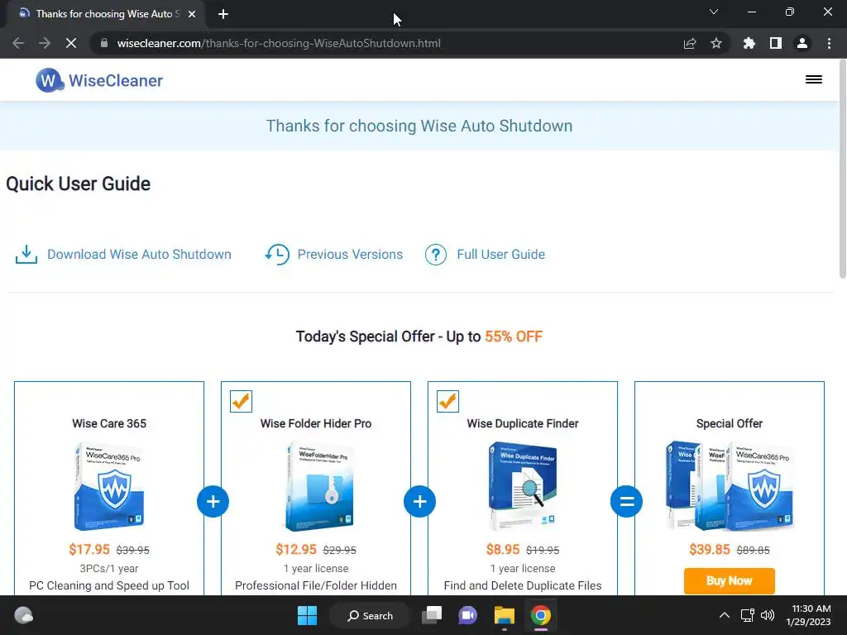This screenshot has height=635, width=847.
Task: Open tab search dropdown arrow
Action: tap(714, 12)
